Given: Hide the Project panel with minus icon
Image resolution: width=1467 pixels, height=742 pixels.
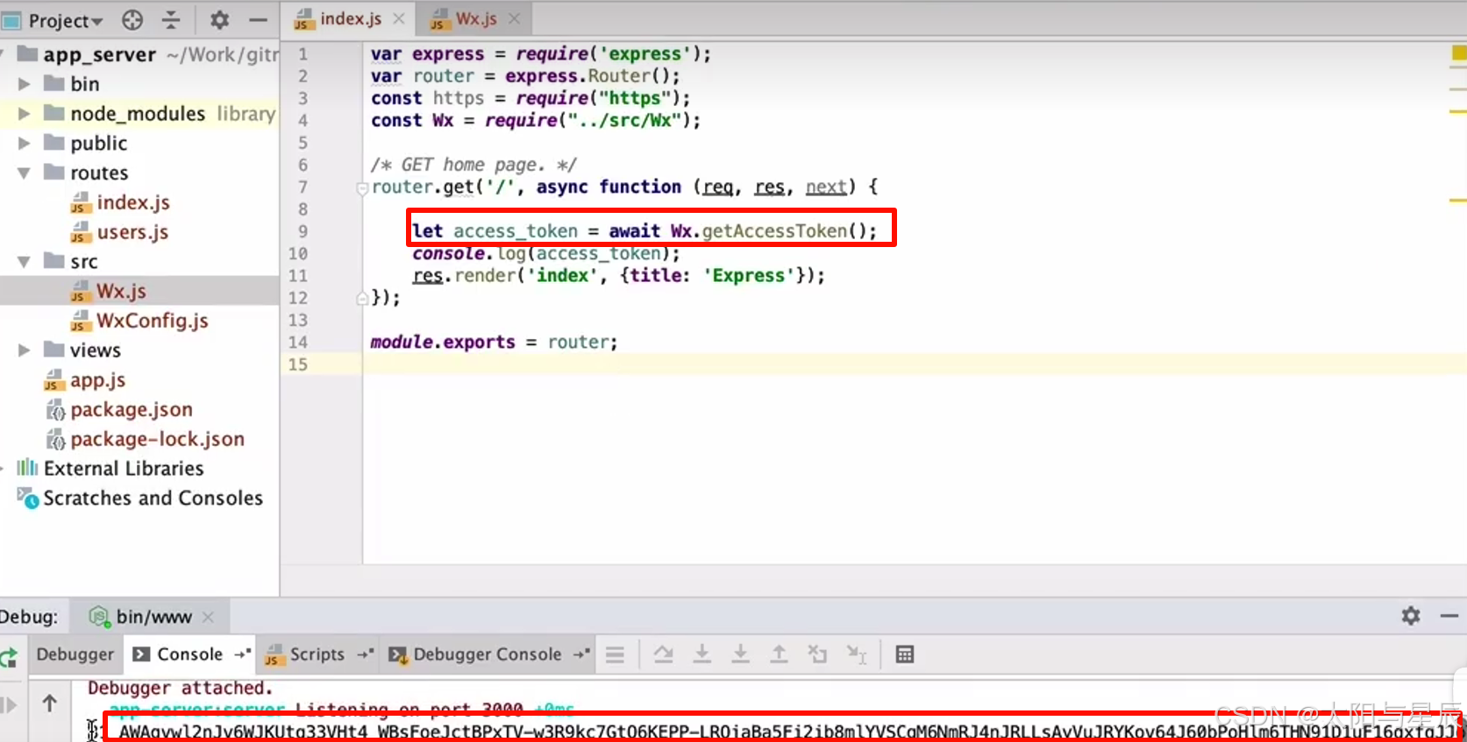Looking at the screenshot, I should (258, 19).
